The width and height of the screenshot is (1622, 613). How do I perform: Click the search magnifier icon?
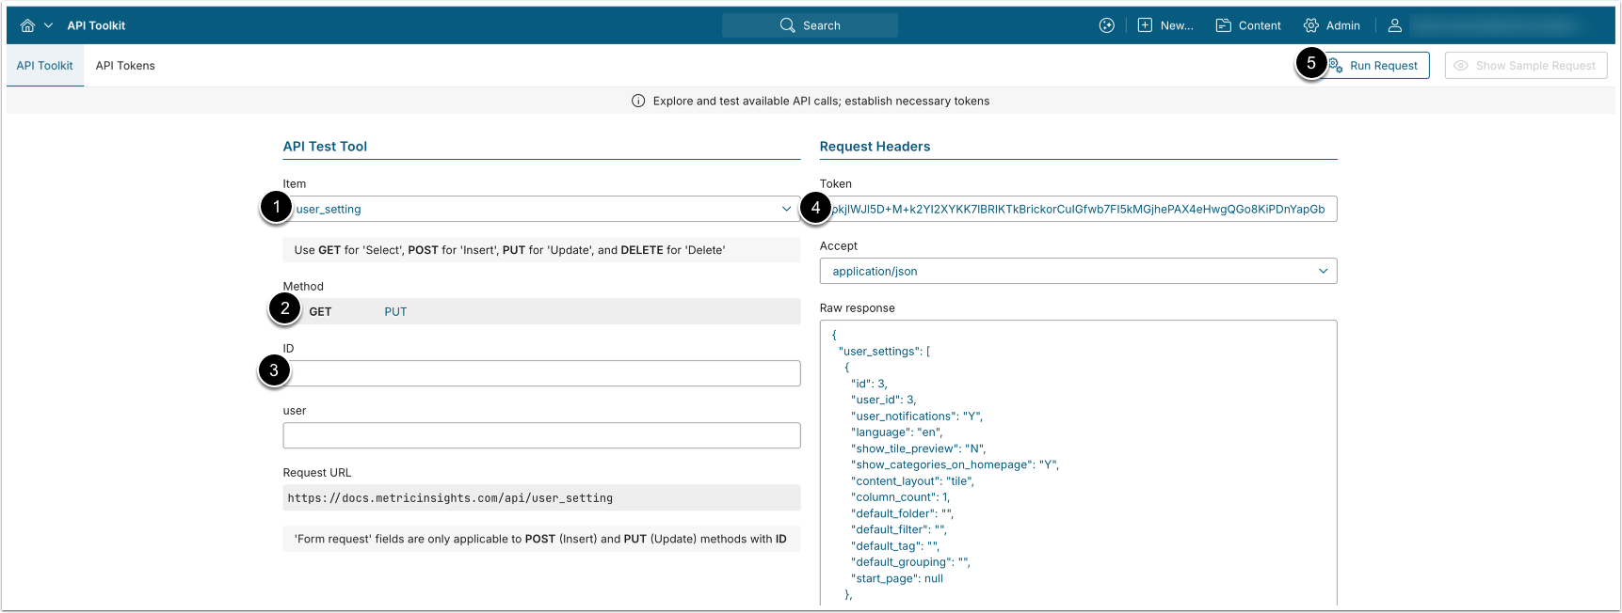(787, 25)
